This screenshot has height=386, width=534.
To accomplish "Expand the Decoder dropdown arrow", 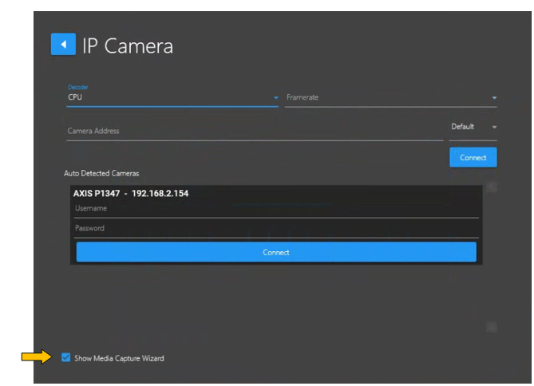I will 276,98.
